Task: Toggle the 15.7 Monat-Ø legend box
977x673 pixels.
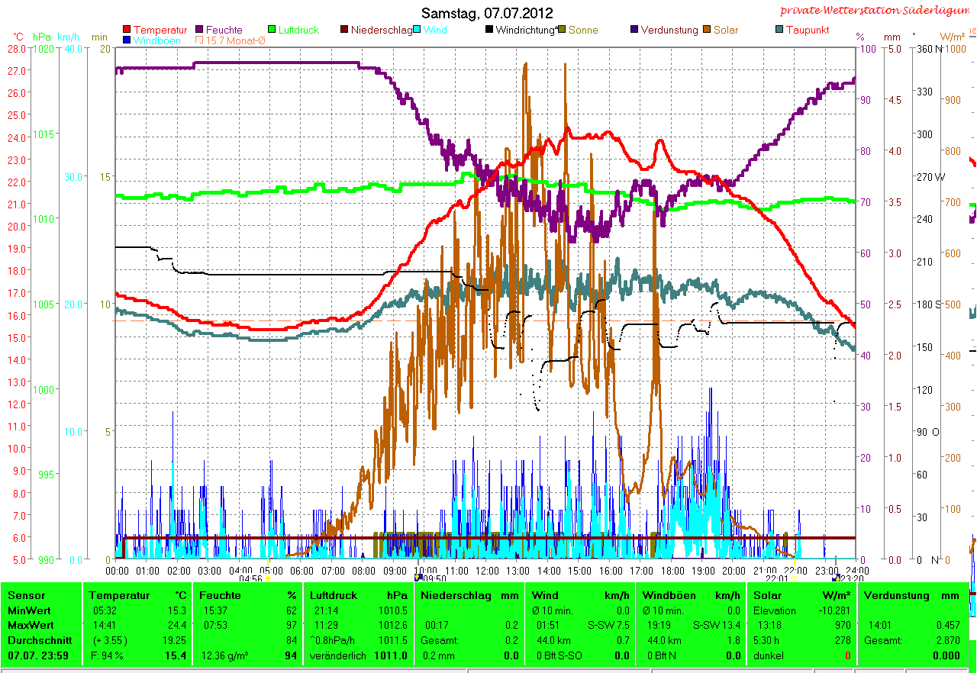Action: [200, 40]
